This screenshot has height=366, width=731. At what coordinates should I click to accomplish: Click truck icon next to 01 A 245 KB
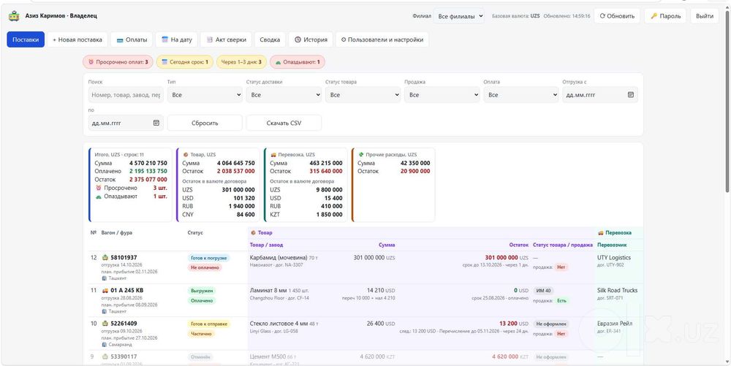pyautogui.click(x=105, y=291)
